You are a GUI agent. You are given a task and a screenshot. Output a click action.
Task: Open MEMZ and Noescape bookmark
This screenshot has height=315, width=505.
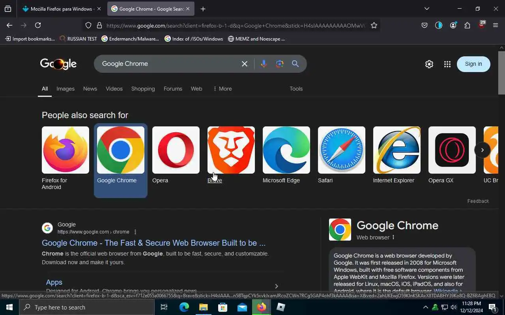click(x=256, y=39)
